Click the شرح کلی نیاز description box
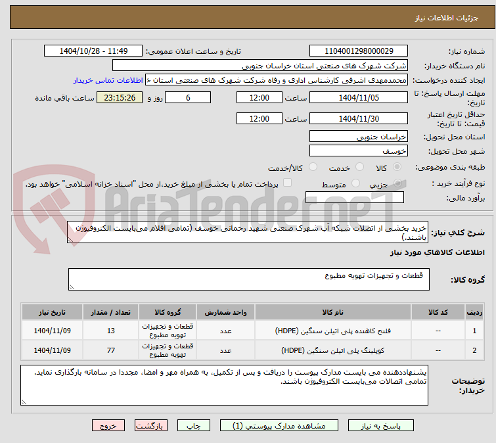This screenshot has height=443, width=496. (x=248, y=232)
